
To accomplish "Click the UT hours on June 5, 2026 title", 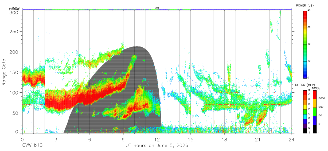I will [x=157, y=146].
